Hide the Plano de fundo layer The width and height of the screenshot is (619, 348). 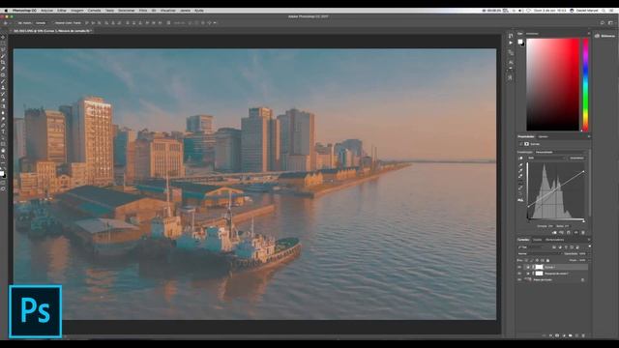519,279
